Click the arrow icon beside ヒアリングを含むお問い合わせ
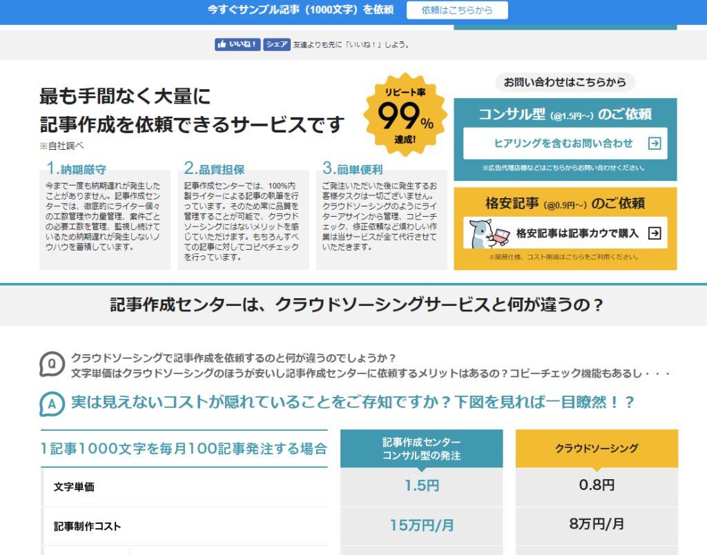The image size is (707, 555). (x=655, y=144)
